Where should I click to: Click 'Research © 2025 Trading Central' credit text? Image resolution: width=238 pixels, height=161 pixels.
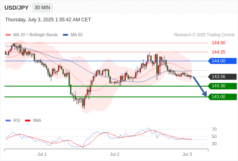coord(204,35)
